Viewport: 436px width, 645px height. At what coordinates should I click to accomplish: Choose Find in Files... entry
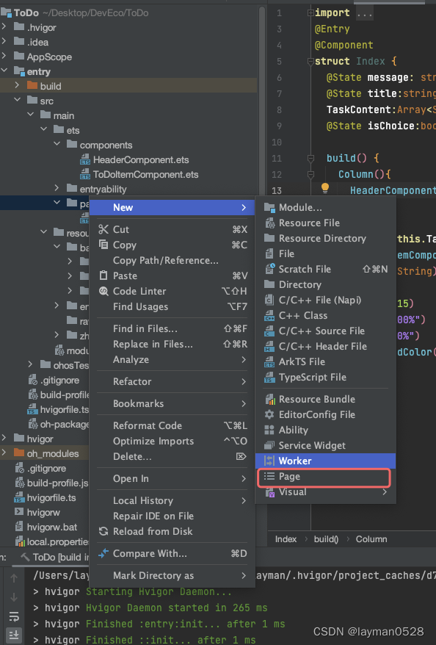tap(172, 328)
